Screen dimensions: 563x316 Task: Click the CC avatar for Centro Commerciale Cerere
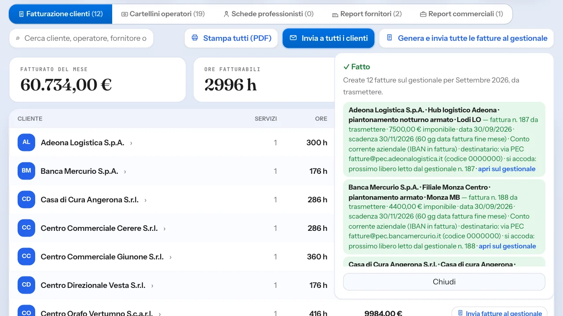point(26,228)
